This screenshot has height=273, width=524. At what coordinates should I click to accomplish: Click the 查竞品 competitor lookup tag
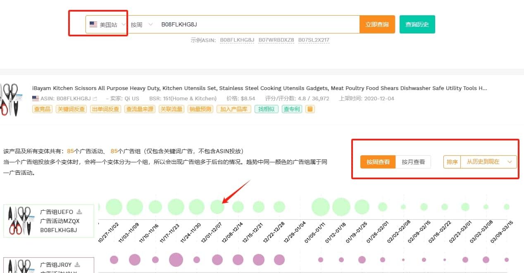pyautogui.click(x=42, y=109)
